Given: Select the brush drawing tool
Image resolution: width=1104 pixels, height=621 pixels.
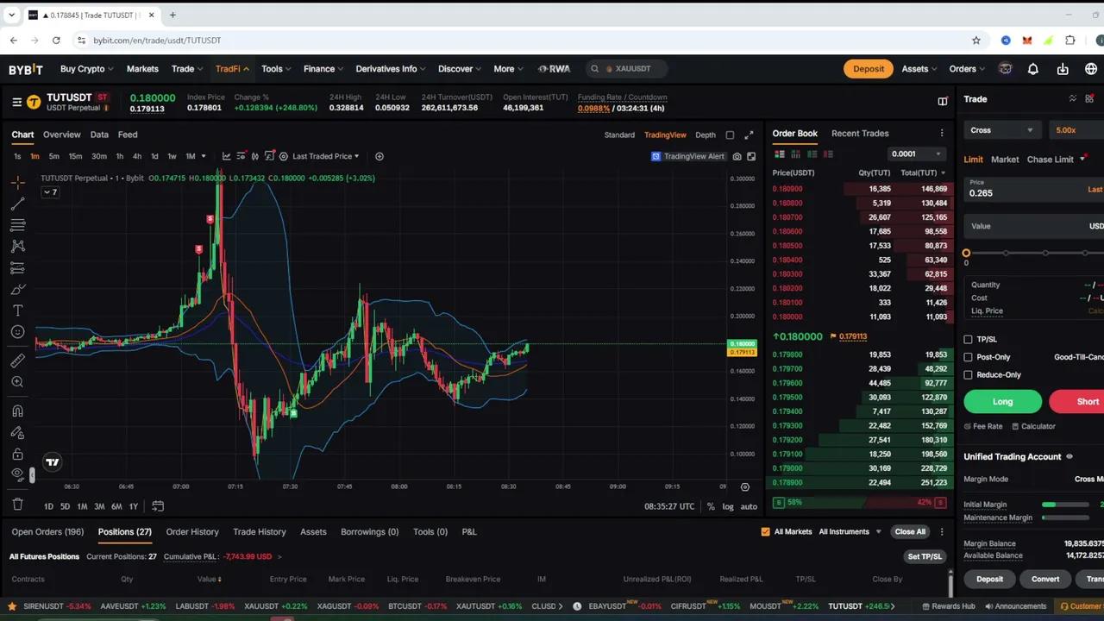Looking at the screenshot, I should (17, 289).
